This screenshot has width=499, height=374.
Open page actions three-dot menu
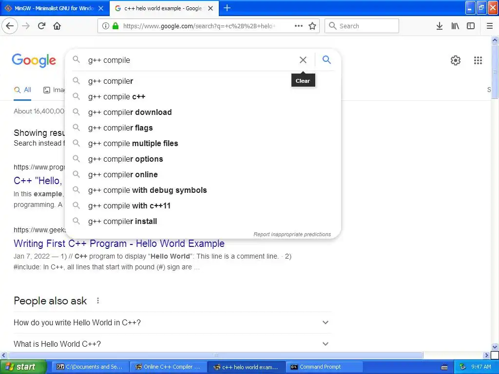point(299,26)
